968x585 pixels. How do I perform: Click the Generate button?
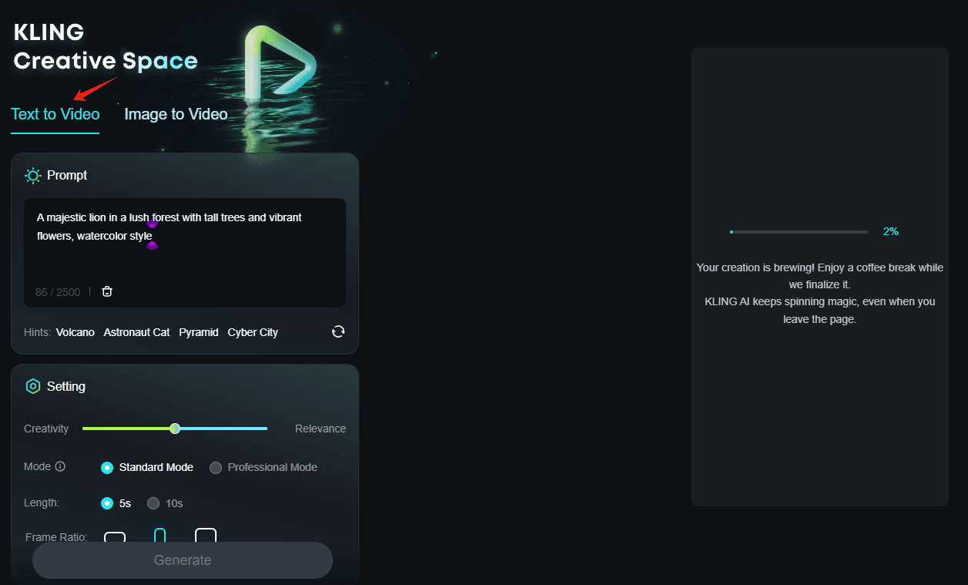point(183,560)
